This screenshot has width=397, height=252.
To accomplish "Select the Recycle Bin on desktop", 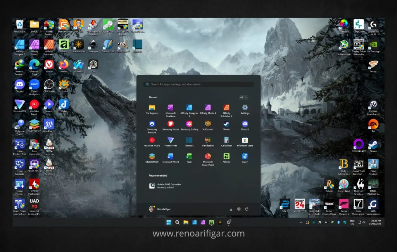I will click(x=19, y=25).
